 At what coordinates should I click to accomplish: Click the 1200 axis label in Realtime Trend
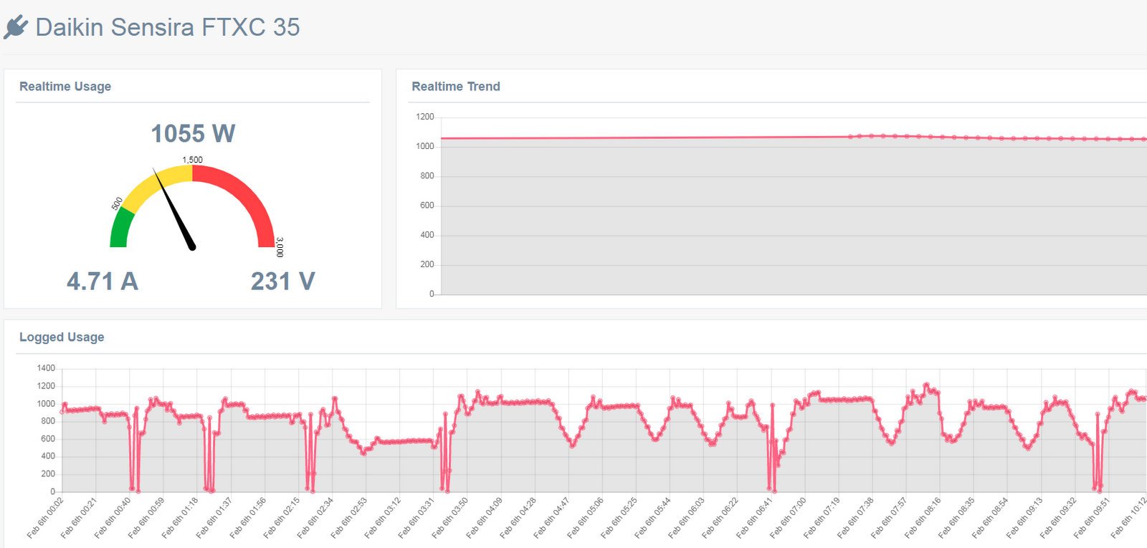point(425,117)
